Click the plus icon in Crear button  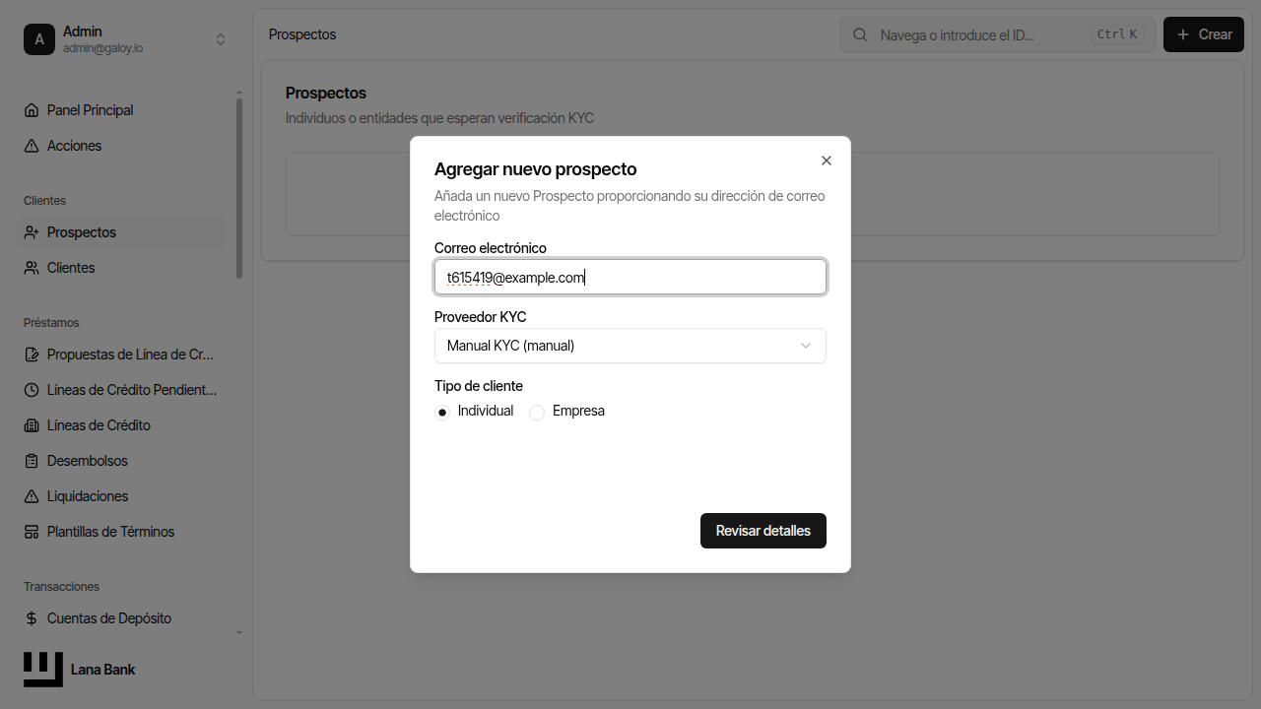(1183, 34)
